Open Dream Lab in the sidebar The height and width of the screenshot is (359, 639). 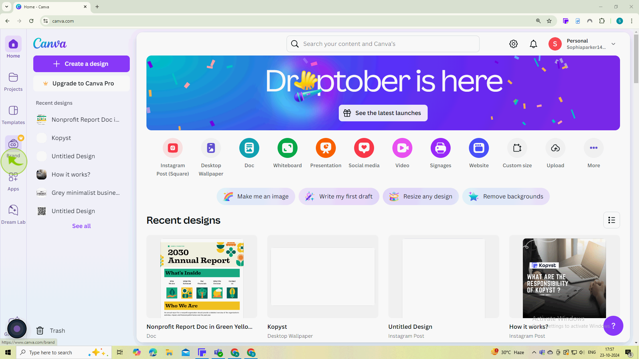click(13, 215)
